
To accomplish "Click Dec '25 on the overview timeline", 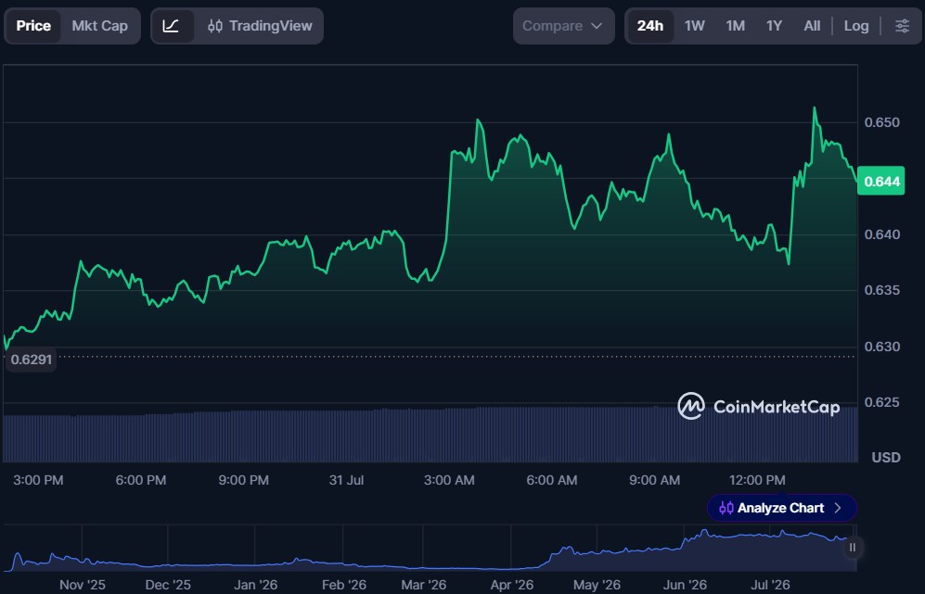I will 168,585.
